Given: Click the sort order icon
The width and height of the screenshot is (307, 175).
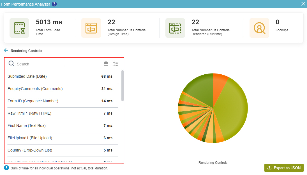Looking at the screenshot, I should point(116,64).
